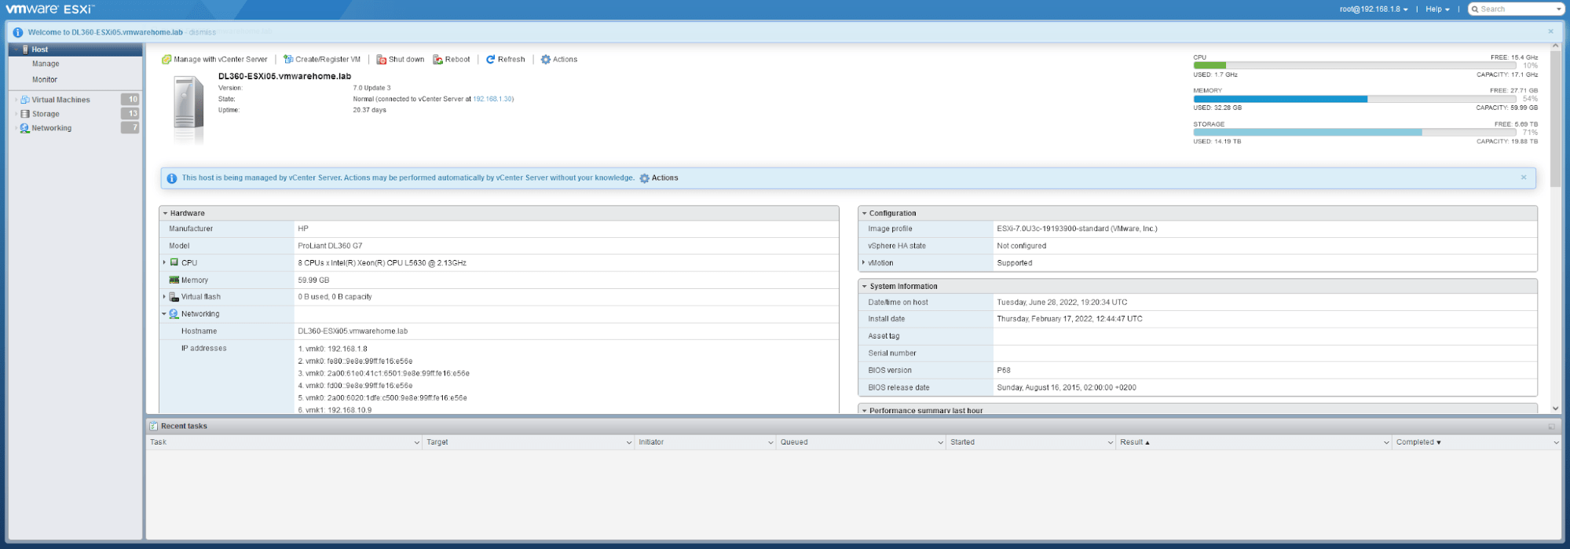Select Manage under Host
This screenshot has width=1570, height=549.
pos(46,64)
